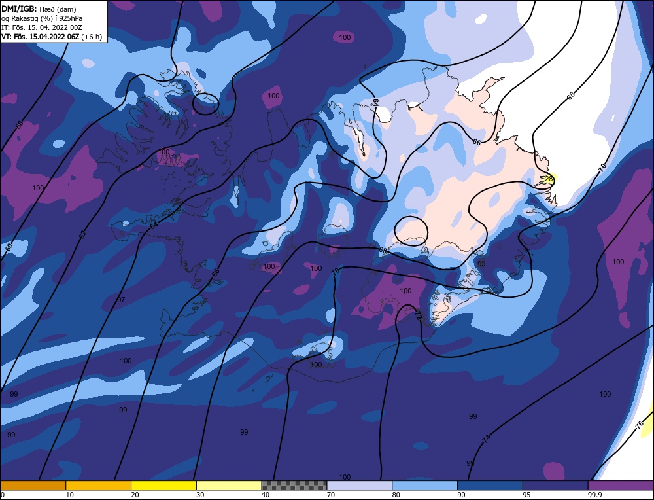
Task: Click the '74' contour line label
Action: pos(486,438)
